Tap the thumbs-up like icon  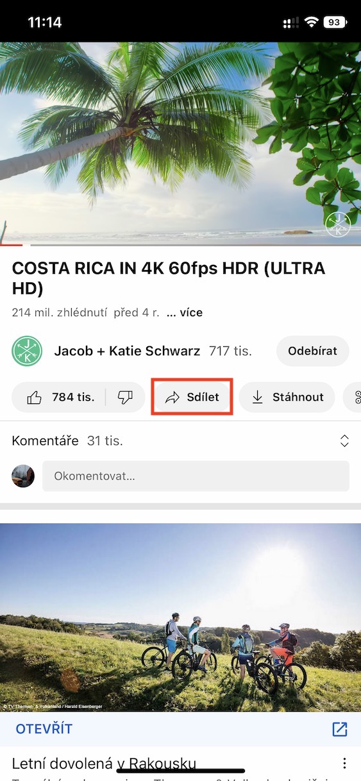coord(35,398)
